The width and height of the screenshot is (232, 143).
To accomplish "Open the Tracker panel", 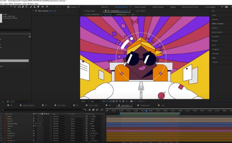I will click(x=215, y=28).
